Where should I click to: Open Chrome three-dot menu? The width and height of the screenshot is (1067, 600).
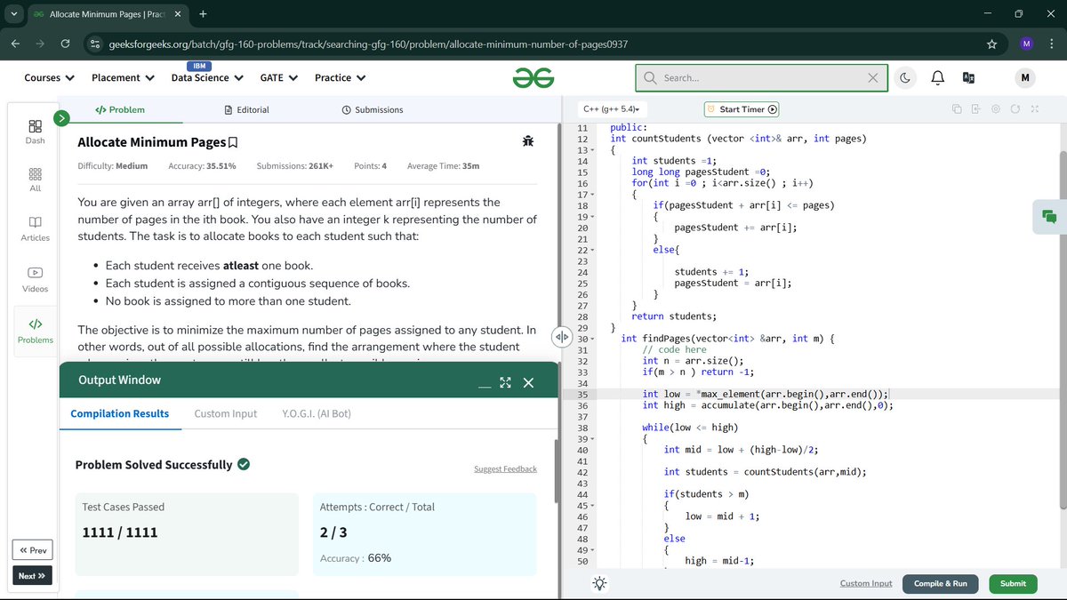(1053, 44)
